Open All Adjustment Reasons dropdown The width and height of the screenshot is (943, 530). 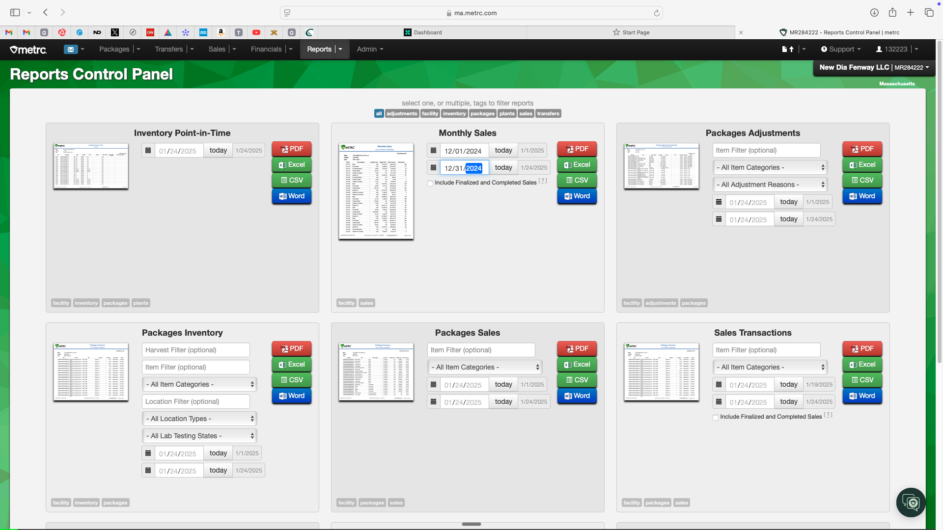(770, 185)
